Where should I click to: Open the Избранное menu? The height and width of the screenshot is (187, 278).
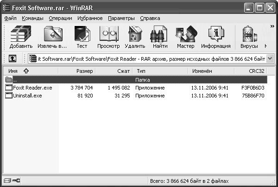coord(90,18)
